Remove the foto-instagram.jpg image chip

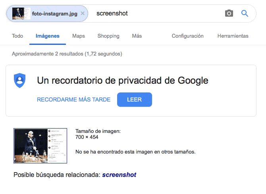click(83, 13)
